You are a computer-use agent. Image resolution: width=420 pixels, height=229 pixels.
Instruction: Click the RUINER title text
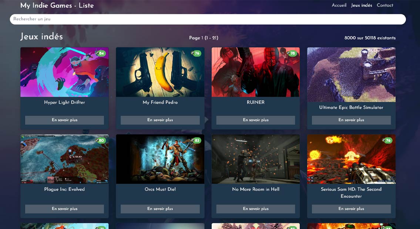(256, 102)
